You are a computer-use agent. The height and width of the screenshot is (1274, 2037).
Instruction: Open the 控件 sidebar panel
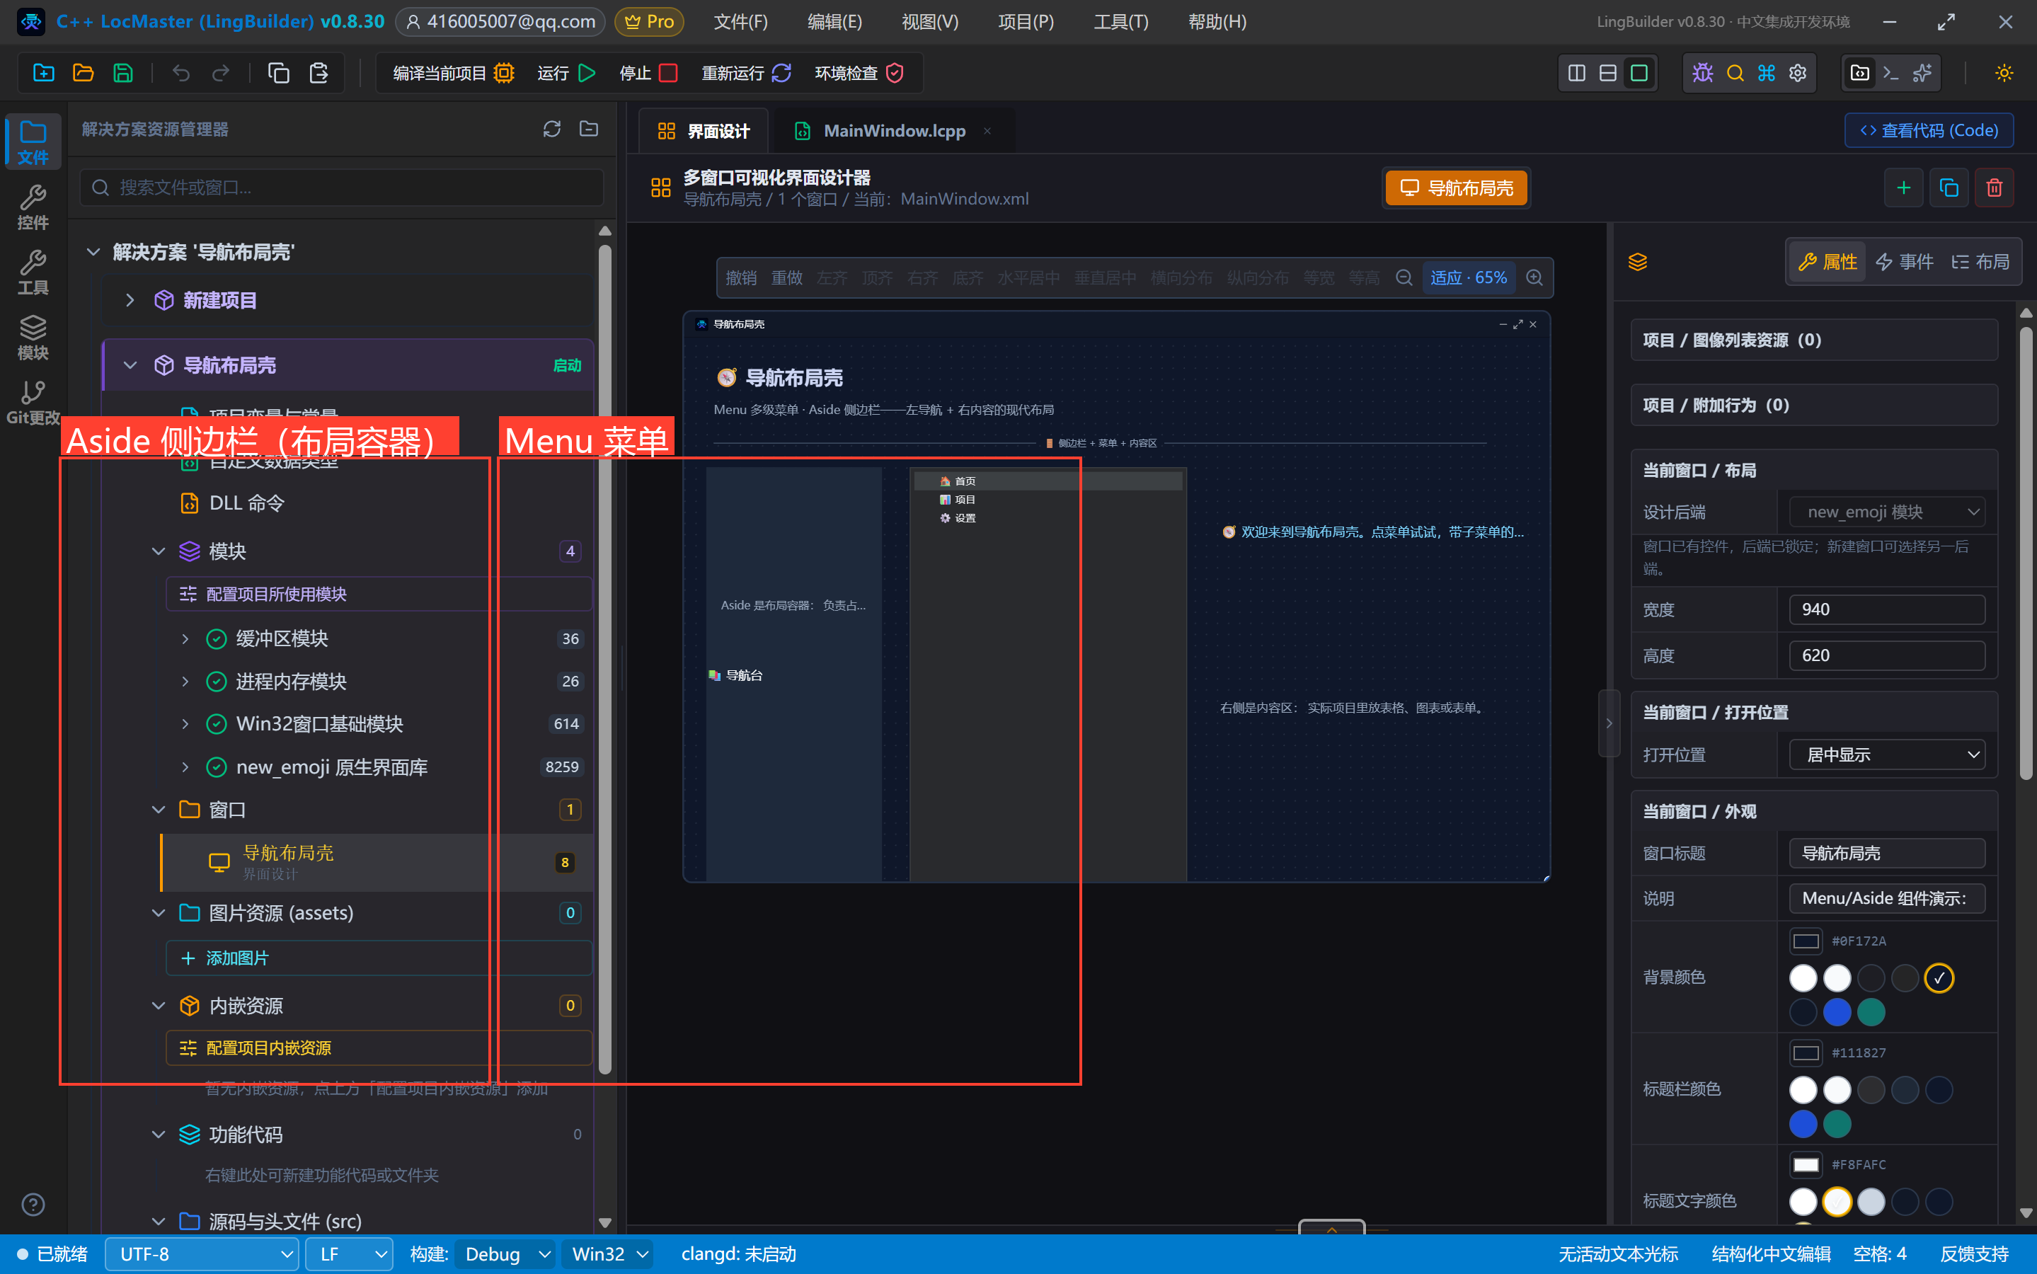33,207
